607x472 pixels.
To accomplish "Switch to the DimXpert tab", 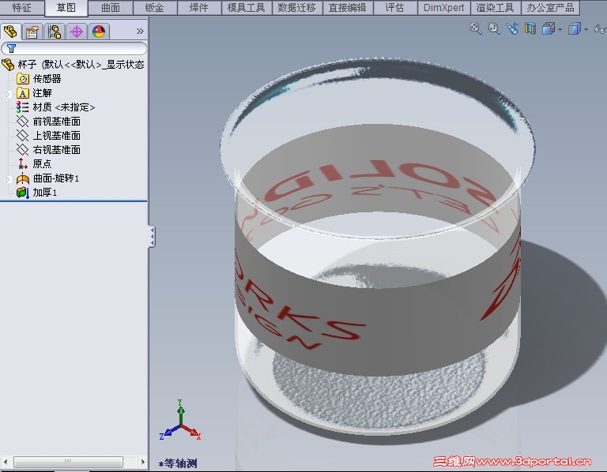I will pos(444,8).
